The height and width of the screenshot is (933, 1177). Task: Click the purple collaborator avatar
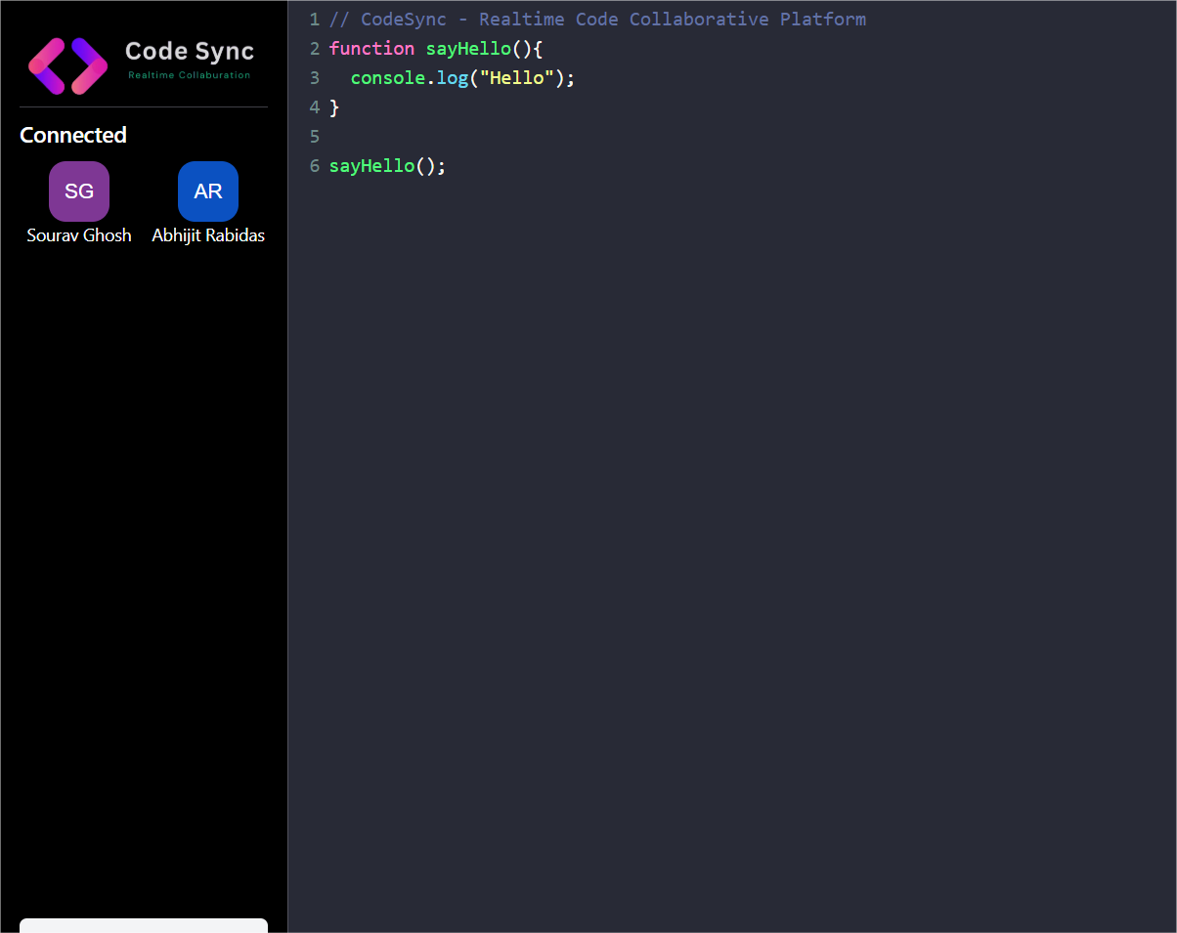tap(78, 191)
